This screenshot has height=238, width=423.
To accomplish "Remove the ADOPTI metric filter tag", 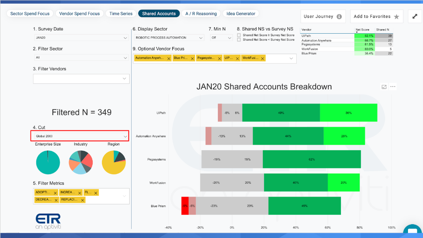I will [55, 193].
